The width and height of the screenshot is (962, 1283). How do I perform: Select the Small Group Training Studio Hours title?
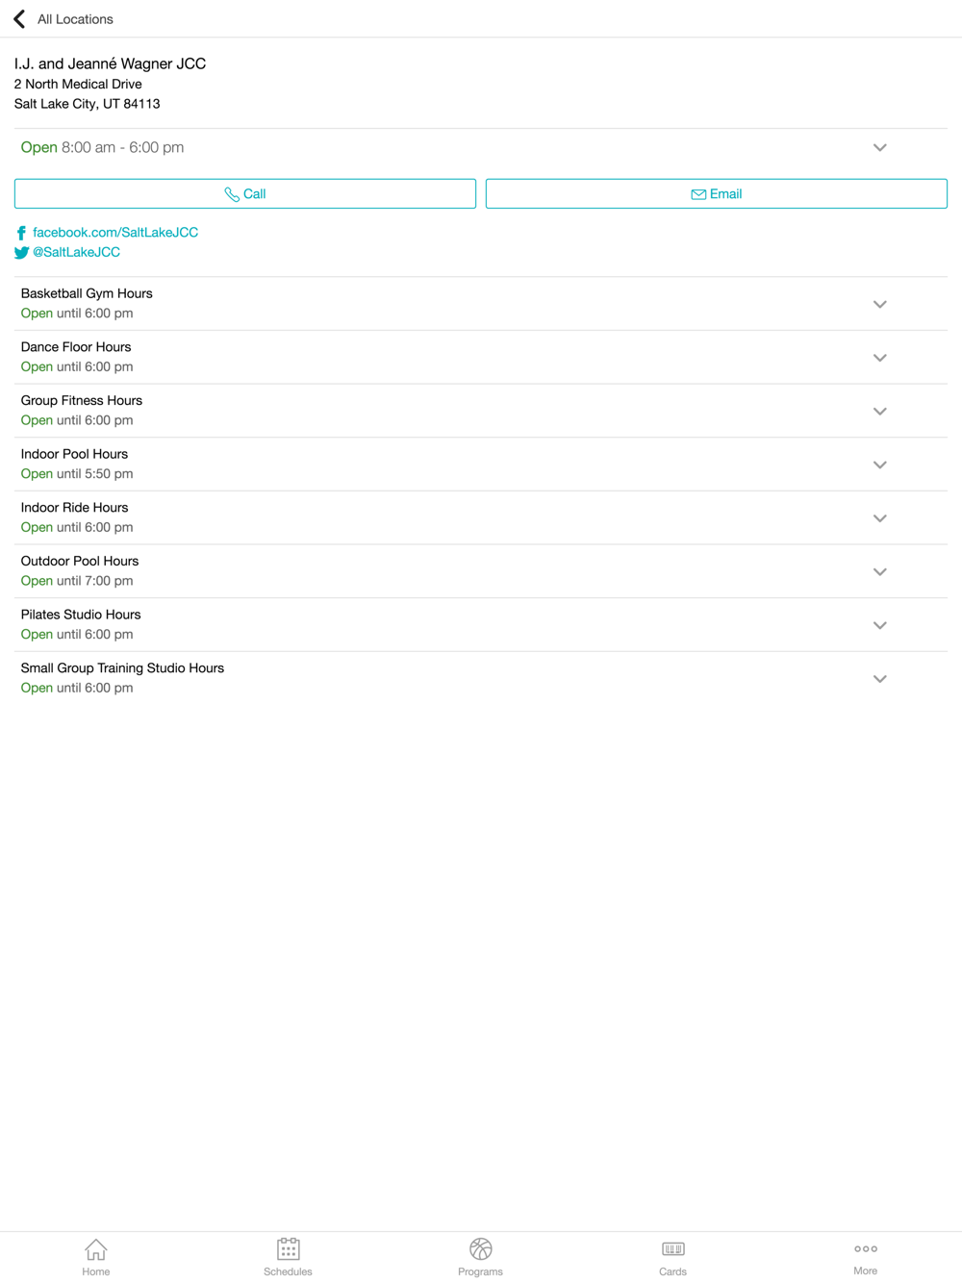[122, 668]
